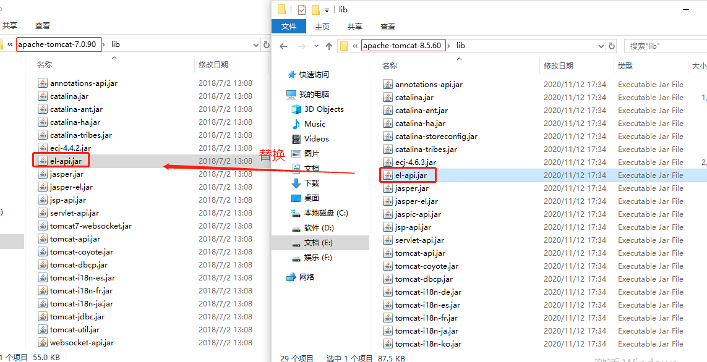This screenshot has width=707, height=362.
Task: Select tomcat-dbcp.jar in left window
Action: [x=79, y=265]
